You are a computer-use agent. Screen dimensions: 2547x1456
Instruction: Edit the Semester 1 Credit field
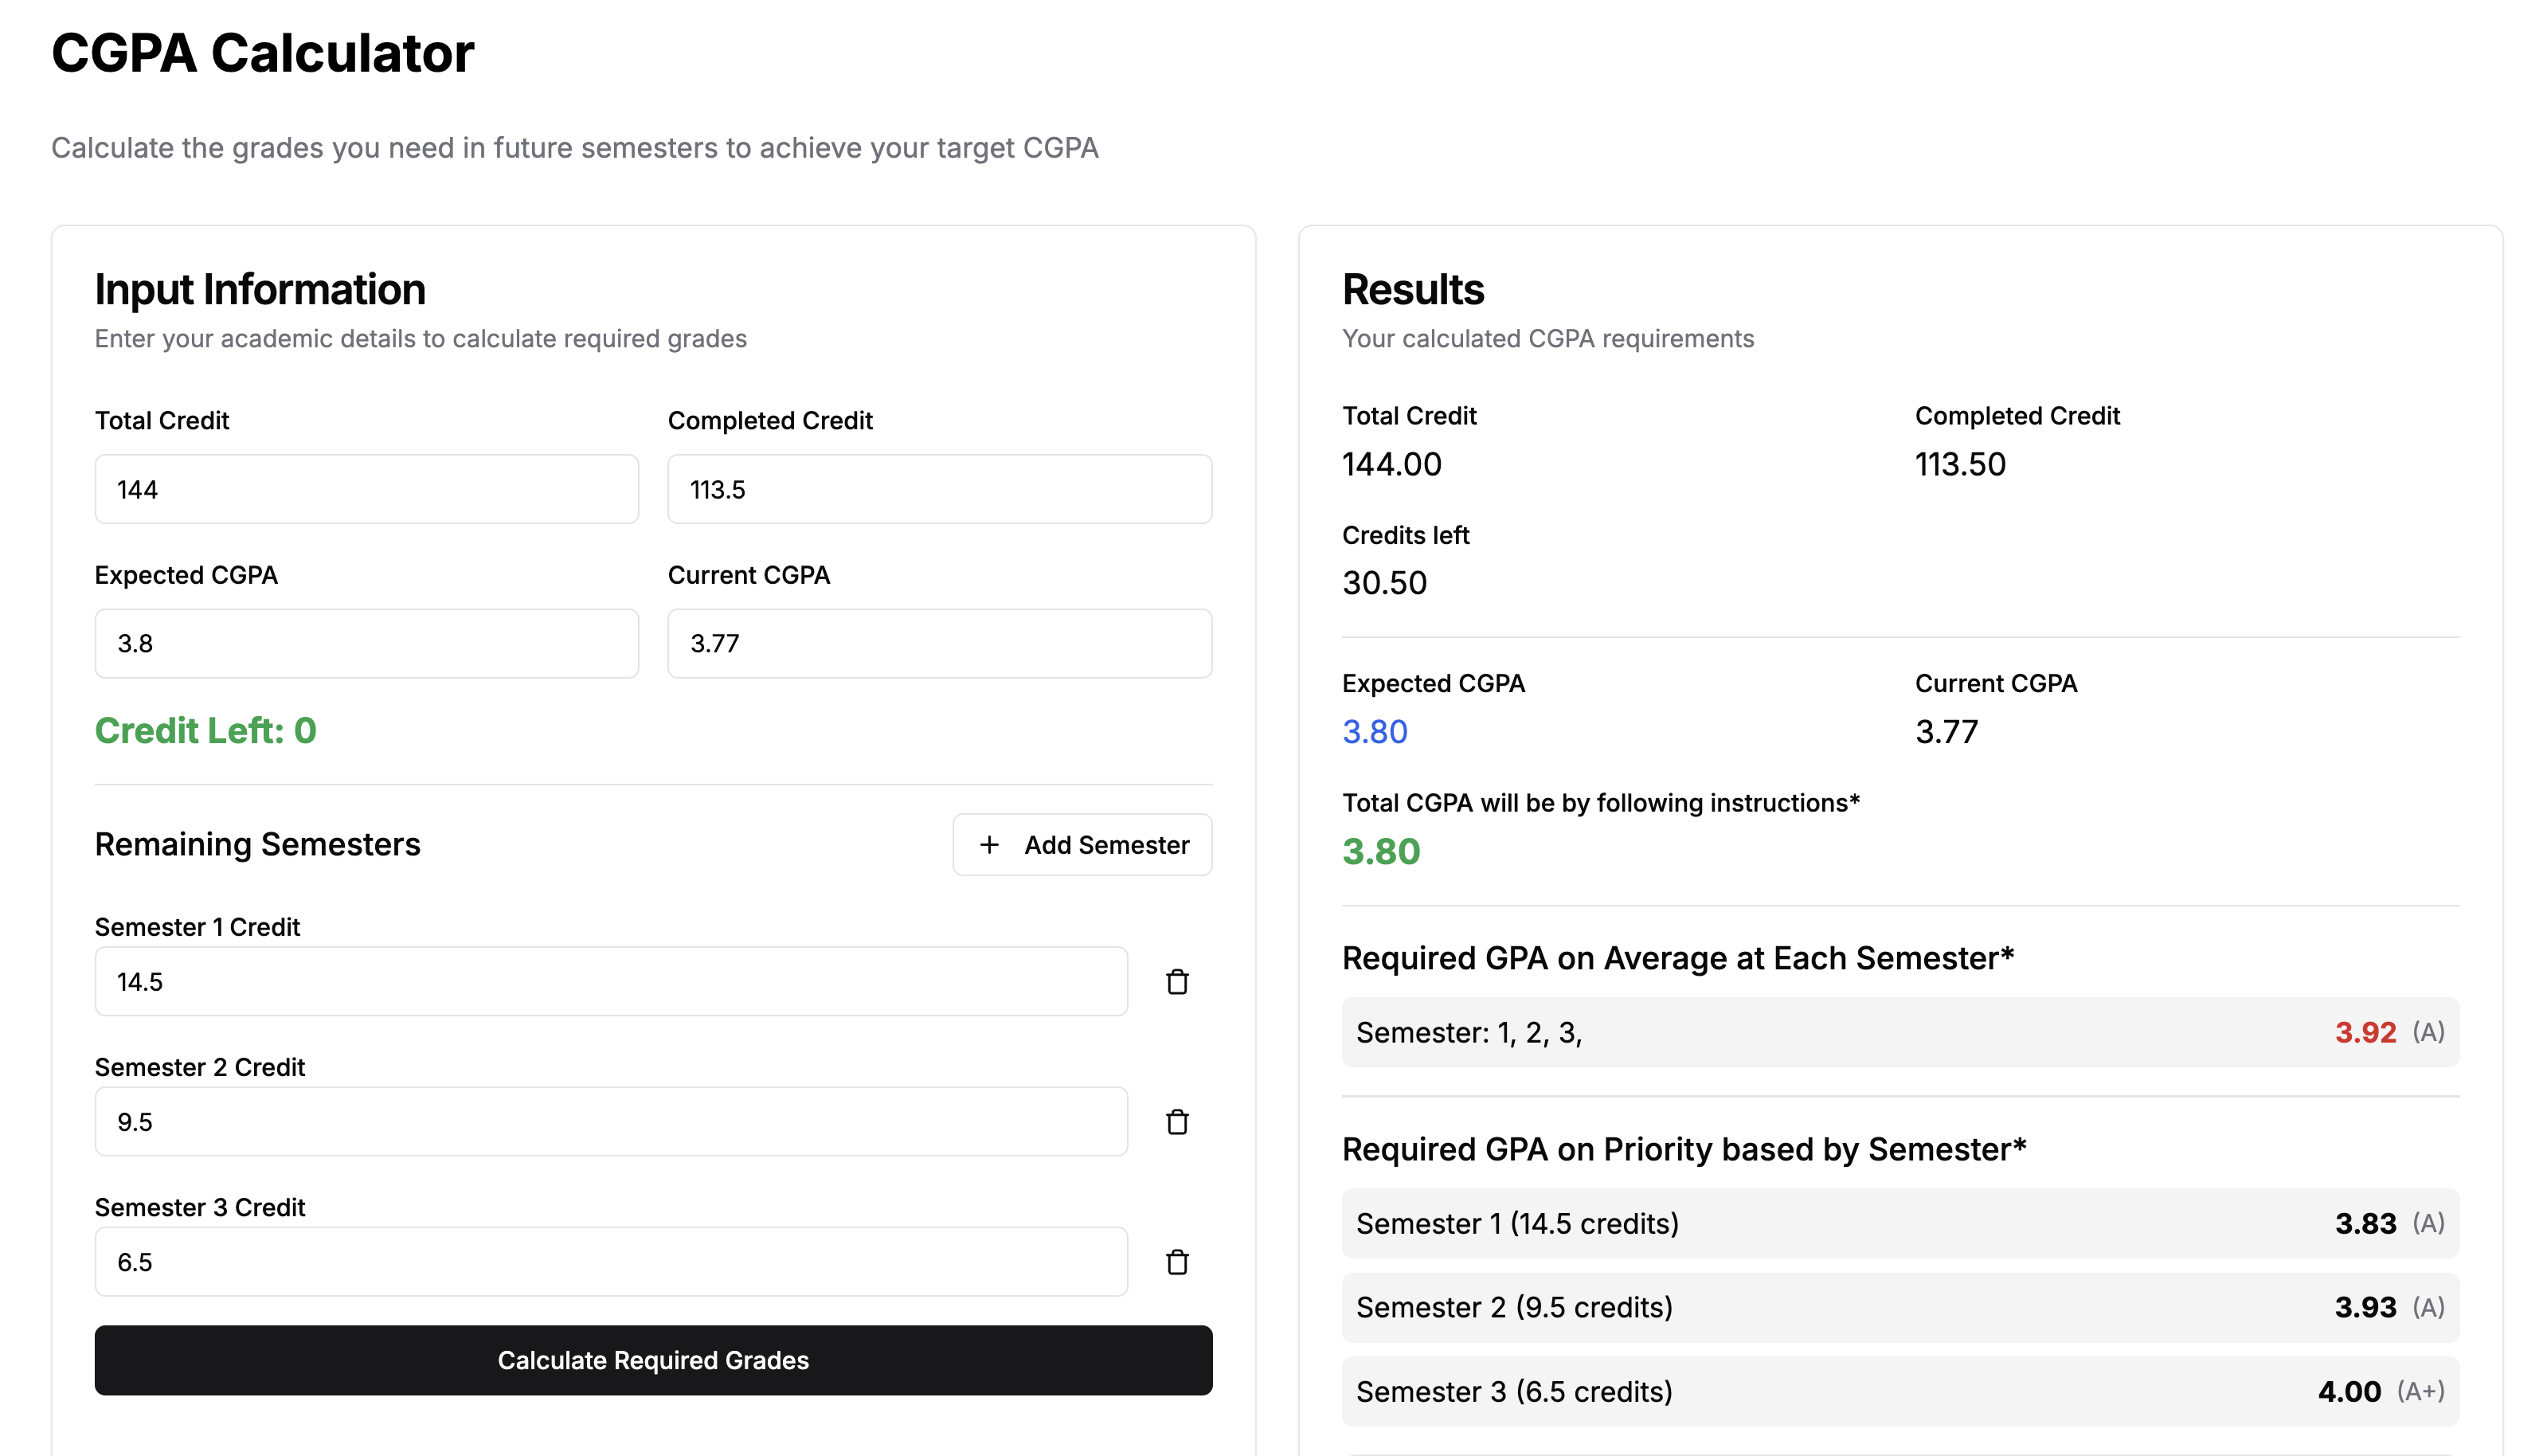[x=611, y=982]
